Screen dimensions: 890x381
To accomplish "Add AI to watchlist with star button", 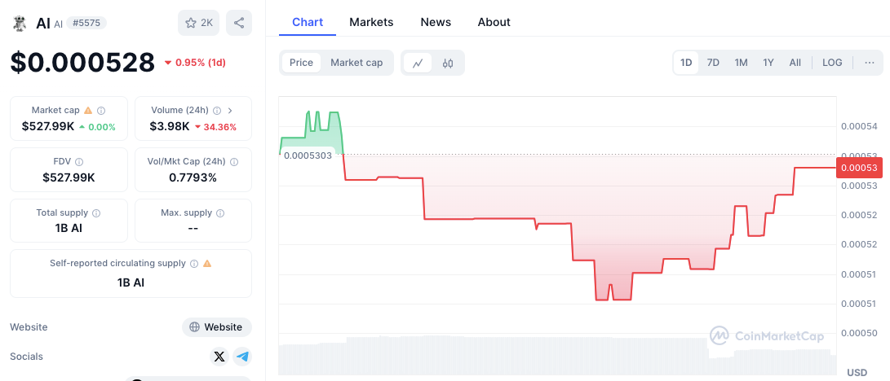I will coord(198,23).
